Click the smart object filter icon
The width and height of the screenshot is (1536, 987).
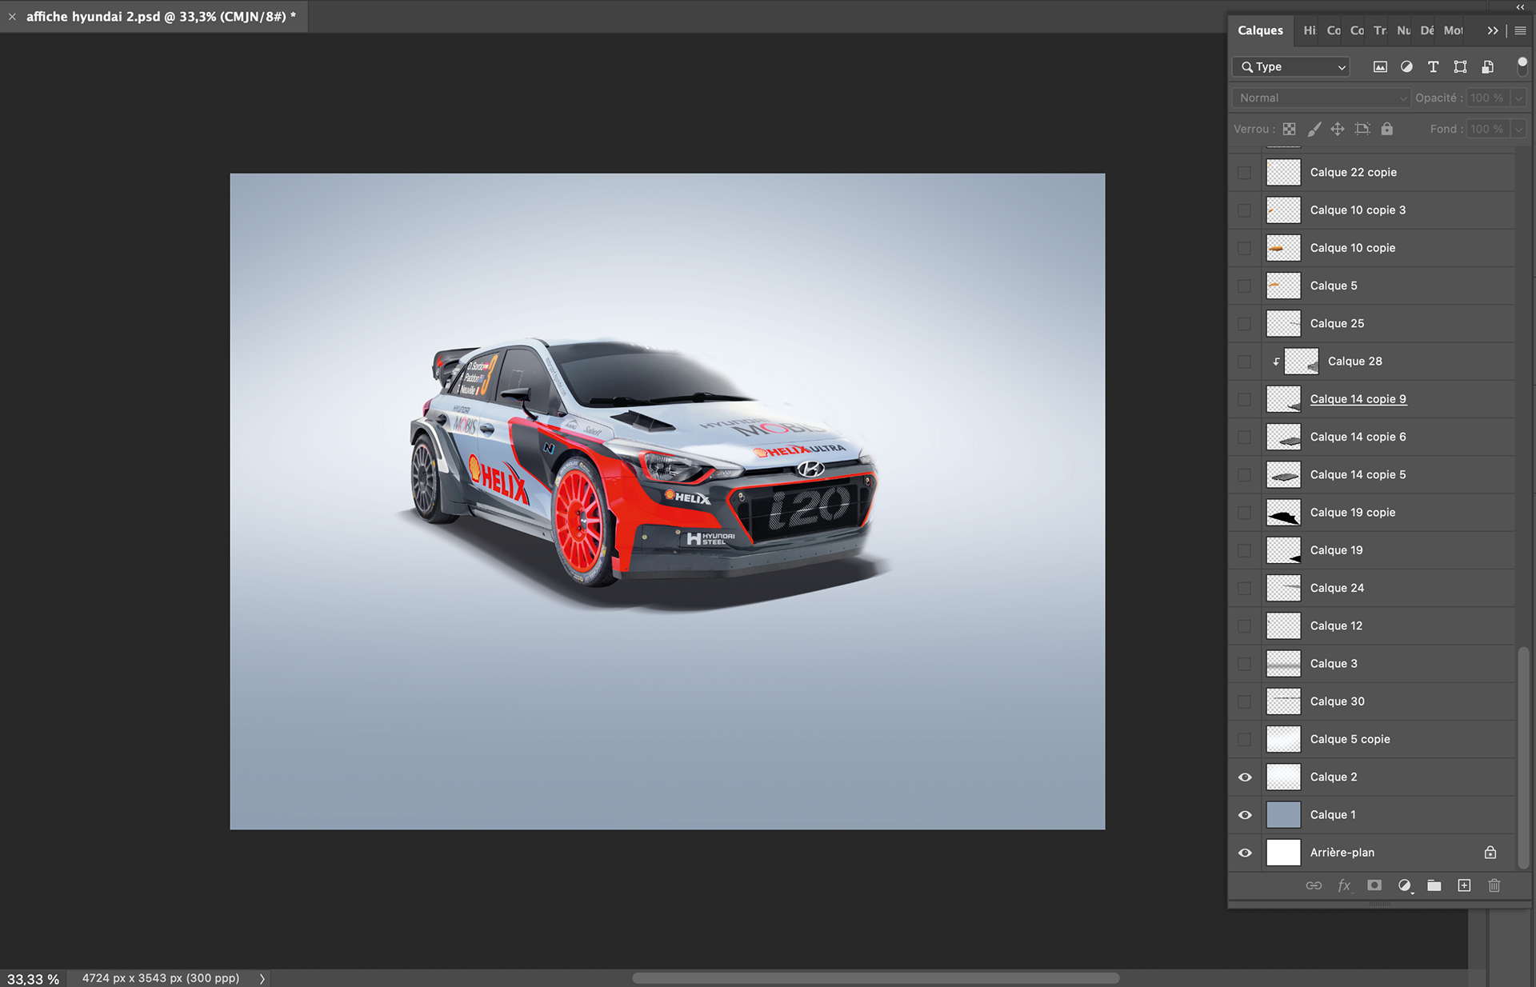(1487, 67)
